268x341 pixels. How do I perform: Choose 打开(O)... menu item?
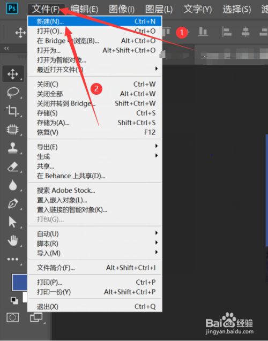pos(95,31)
